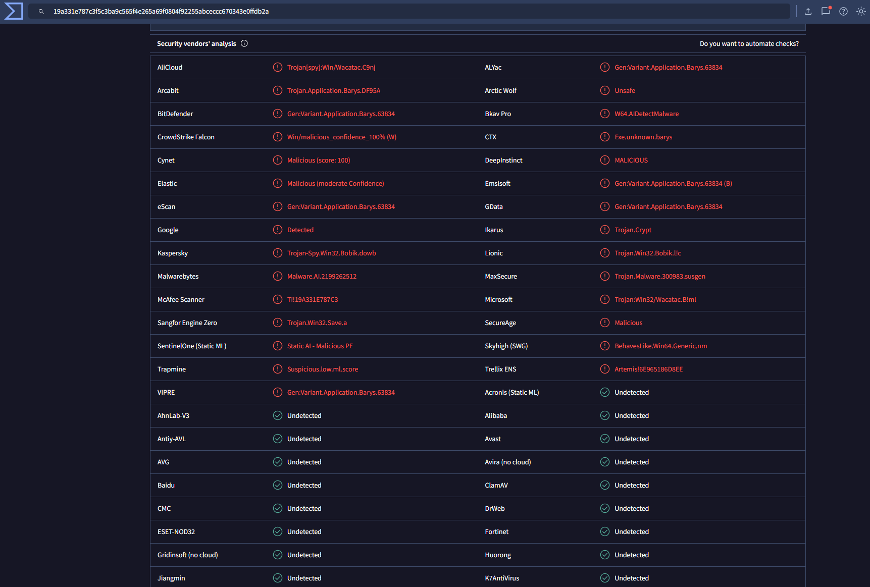
Task: Click the 'VIPRE' vendor name
Action: [166, 392]
